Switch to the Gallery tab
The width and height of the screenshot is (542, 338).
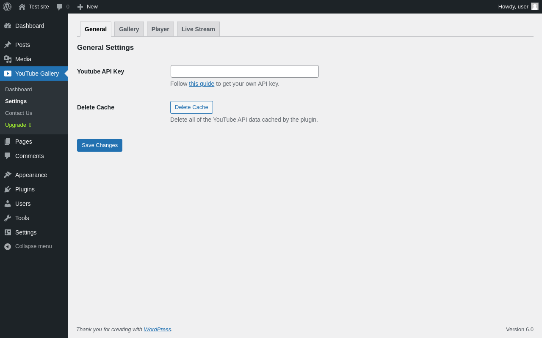tap(129, 29)
